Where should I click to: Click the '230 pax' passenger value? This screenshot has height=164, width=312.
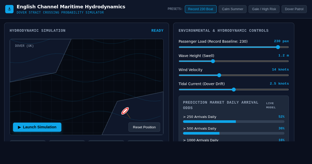[281, 41]
